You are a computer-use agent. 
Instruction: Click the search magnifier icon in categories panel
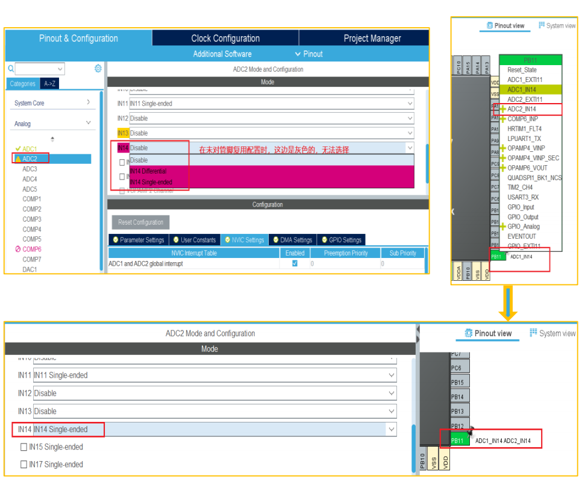pyautogui.click(x=11, y=68)
